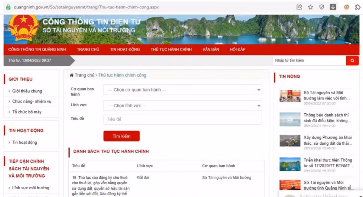
Task: Click Trang chủ breadcrumb link
Action: [84, 75]
